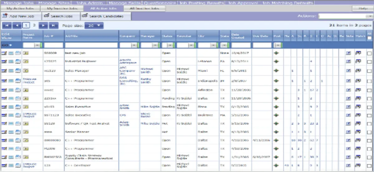Viewport: 374px width, 172px height.
Task: Click the note icon for job dated 11/28/2006 in Dallas
Action: (x=348, y=98)
